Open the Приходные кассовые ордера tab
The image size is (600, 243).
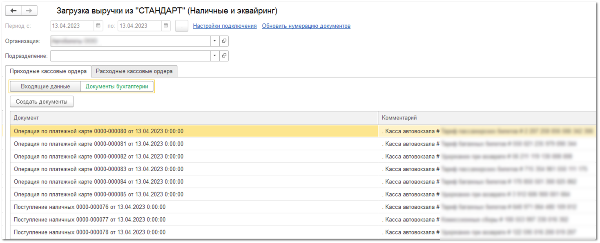48,71
